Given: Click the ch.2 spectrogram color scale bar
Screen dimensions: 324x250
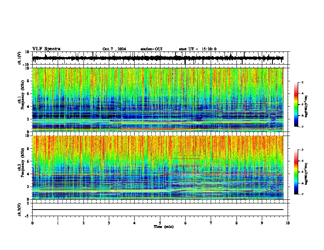Looking at the screenshot, I should click(x=296, y=172).
